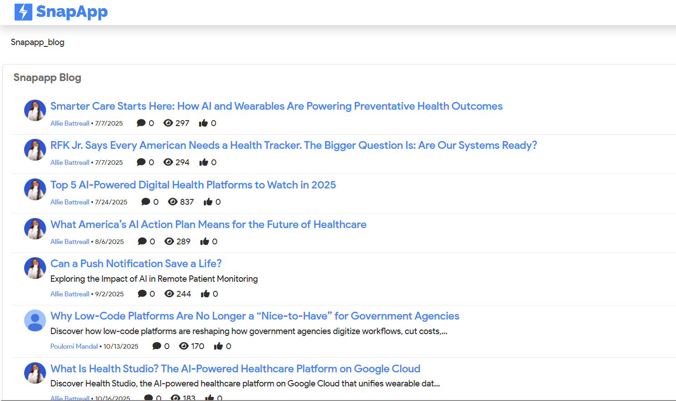The width and height of the screenshot is (676, 401).
Task: Click the views eye icon showing 170
Action: 184,346
